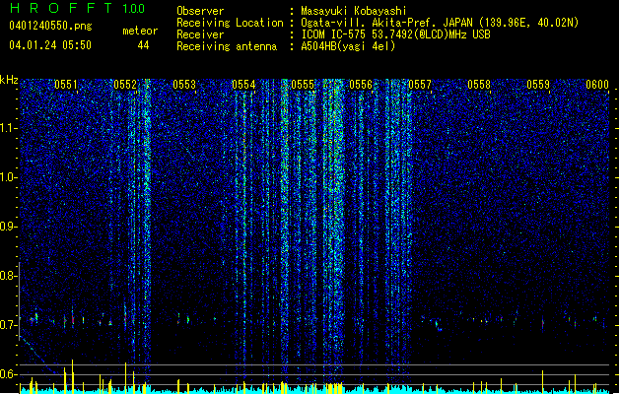Click the 0559 time marker
The height and width of the screenshot is (394, 620).
pyautogui.click(x=538, y=85)
